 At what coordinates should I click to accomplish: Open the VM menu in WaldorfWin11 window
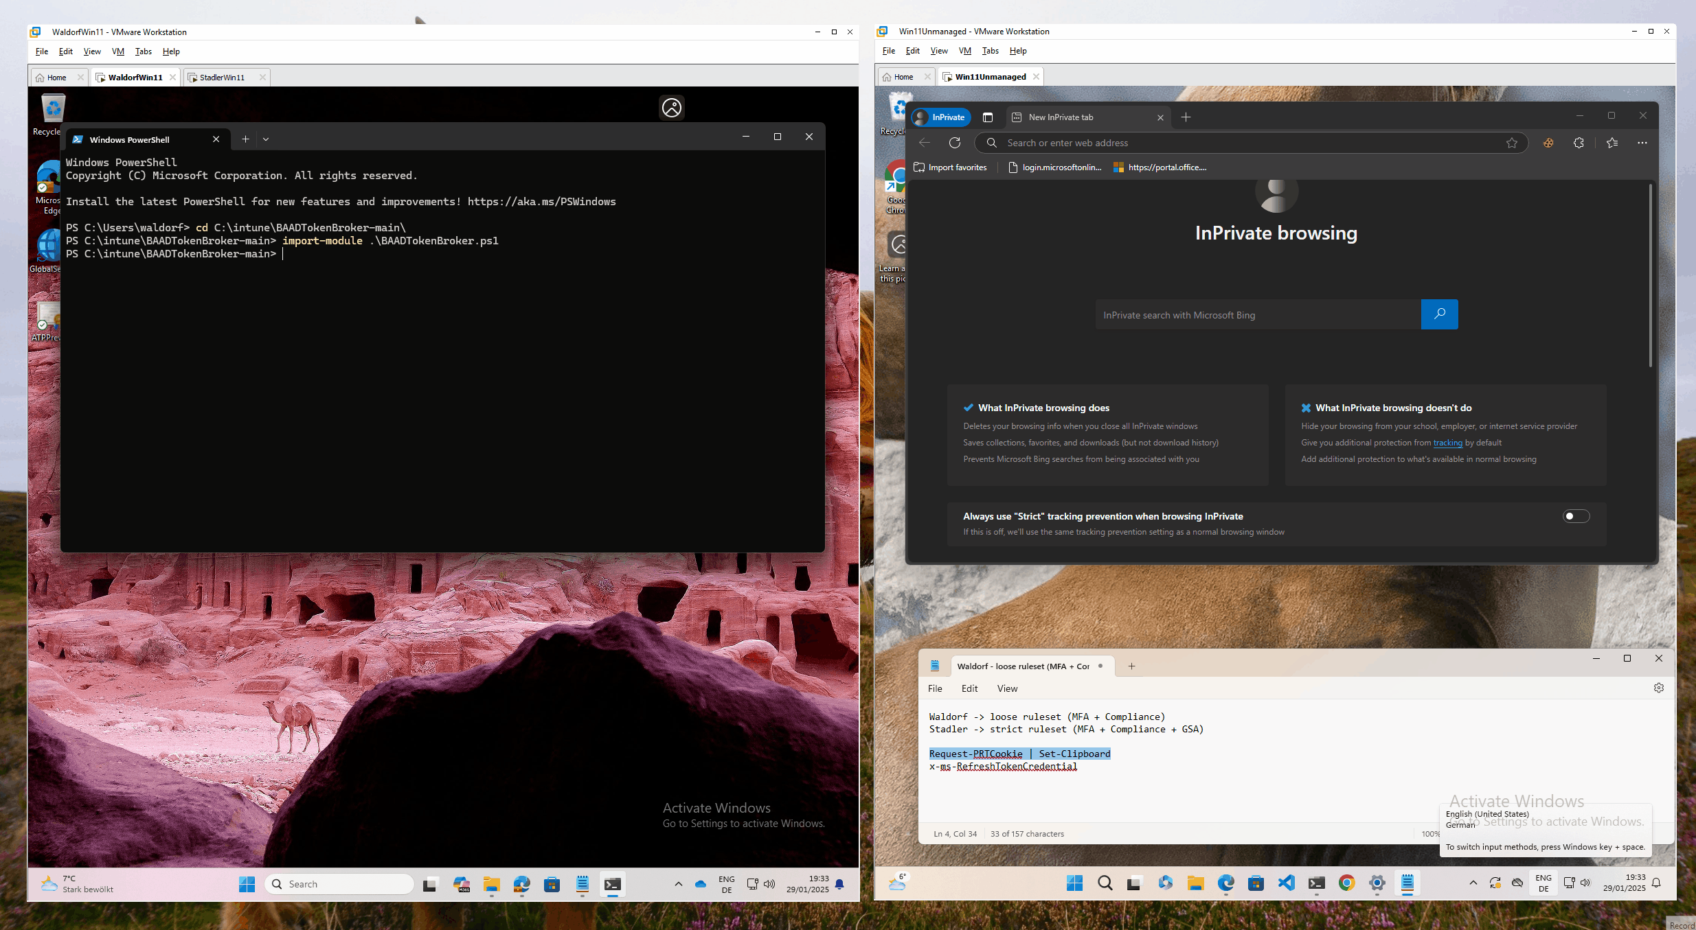coord(117,51)
